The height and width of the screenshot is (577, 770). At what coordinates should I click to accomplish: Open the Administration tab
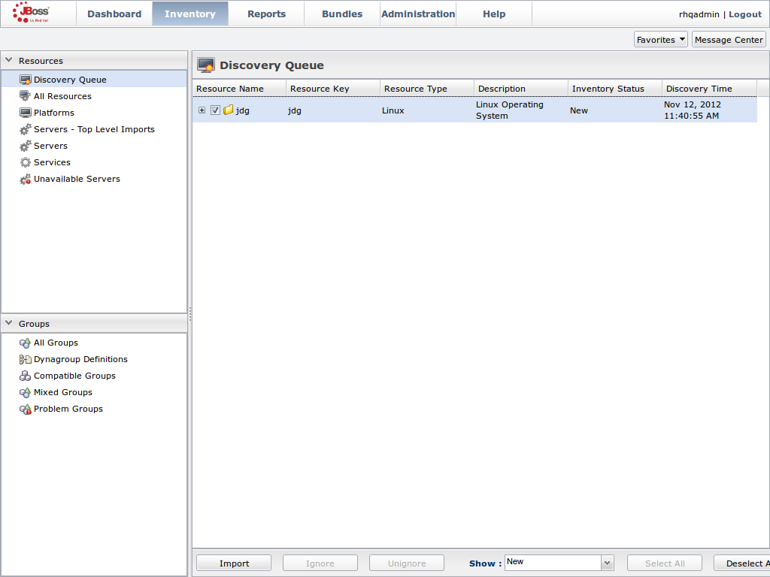[x=418, y=14]
